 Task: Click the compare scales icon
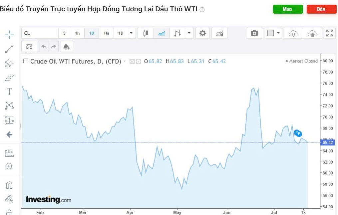29,47
